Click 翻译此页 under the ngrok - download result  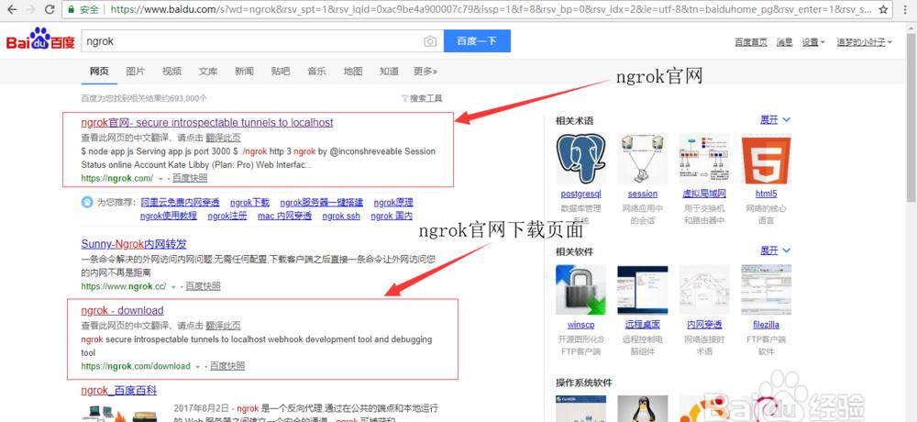coord(223,326)
